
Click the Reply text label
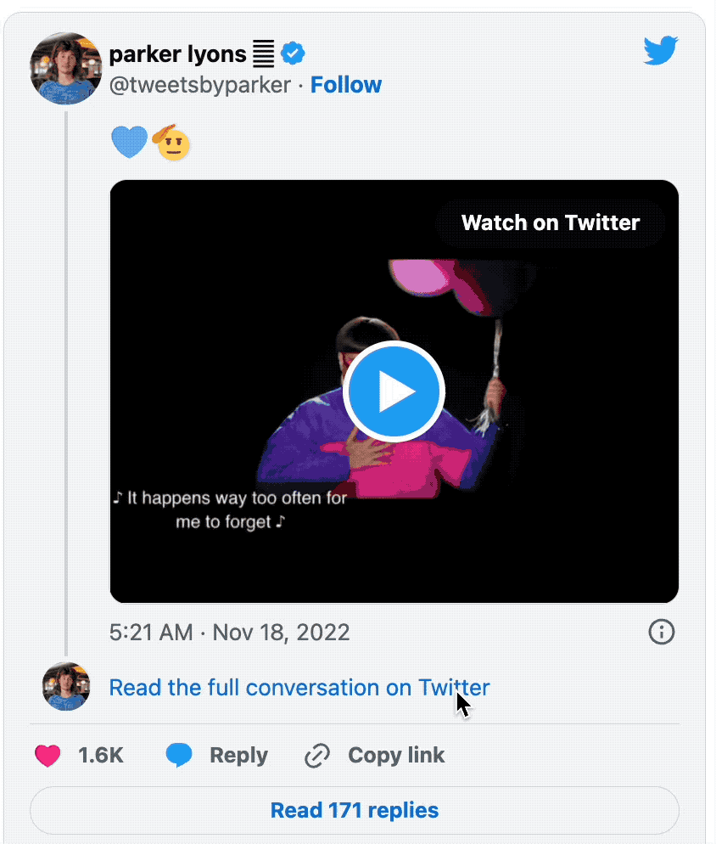click(x=238, y=755)
